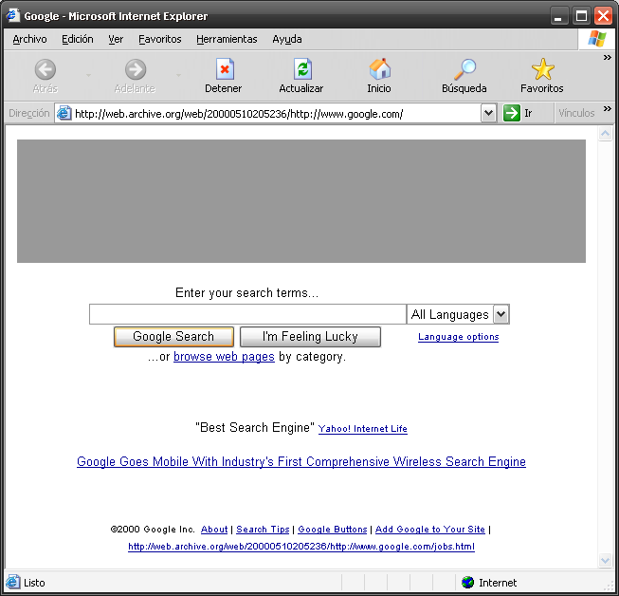Image resolution: width=619 pixels, height=596 pixels.
Task: Click the Google Search button
Action: click(173, 337)
